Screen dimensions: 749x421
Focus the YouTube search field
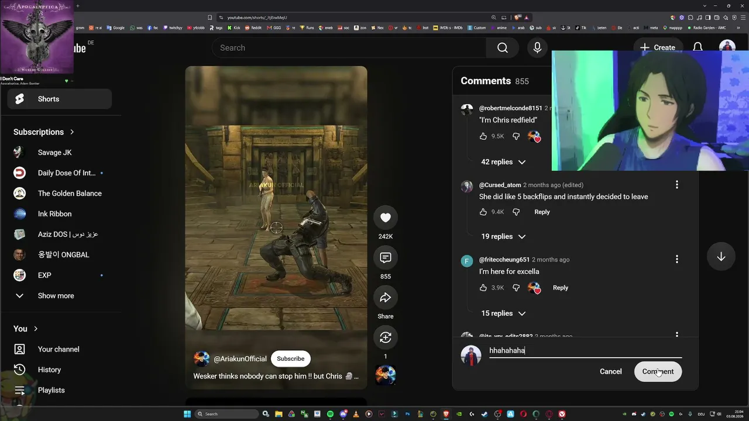[349, 48]
